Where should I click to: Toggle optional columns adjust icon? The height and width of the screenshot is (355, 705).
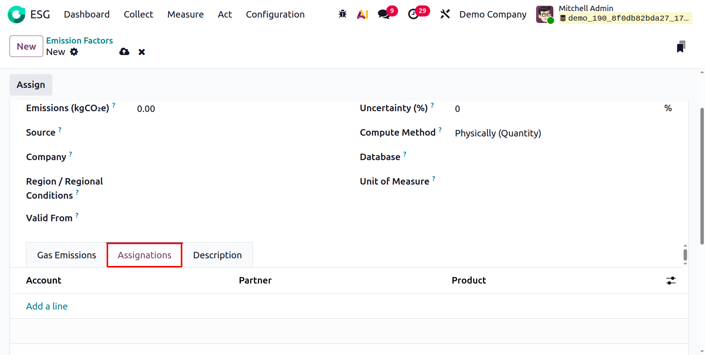[671, 281]
